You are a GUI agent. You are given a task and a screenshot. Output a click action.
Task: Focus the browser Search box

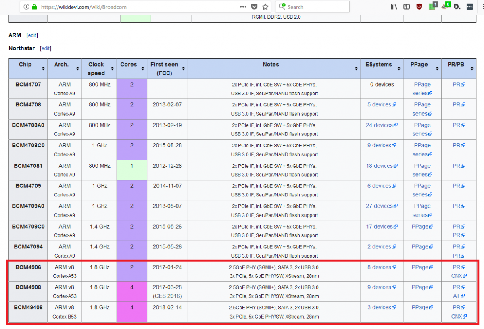point(313,7)
